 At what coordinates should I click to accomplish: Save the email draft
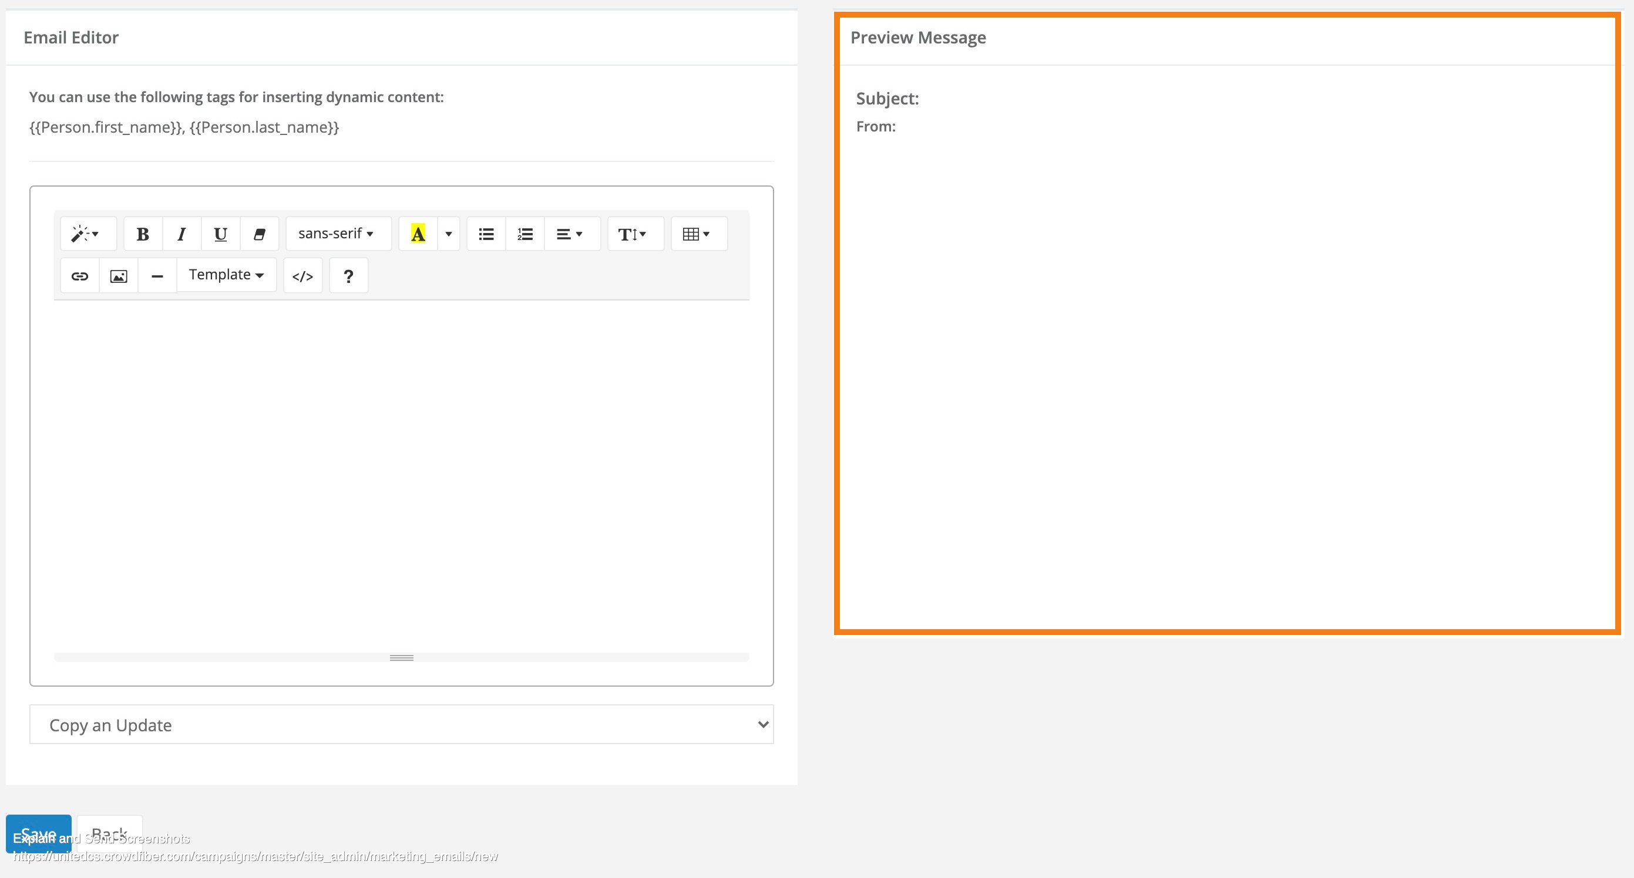pos(39,833)
